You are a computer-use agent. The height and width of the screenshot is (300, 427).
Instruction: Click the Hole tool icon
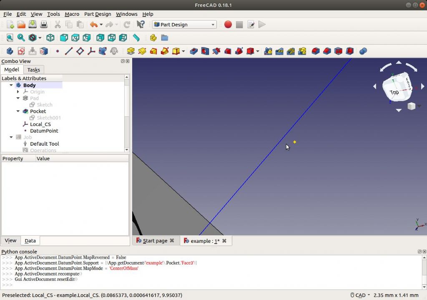coord(205,51)
